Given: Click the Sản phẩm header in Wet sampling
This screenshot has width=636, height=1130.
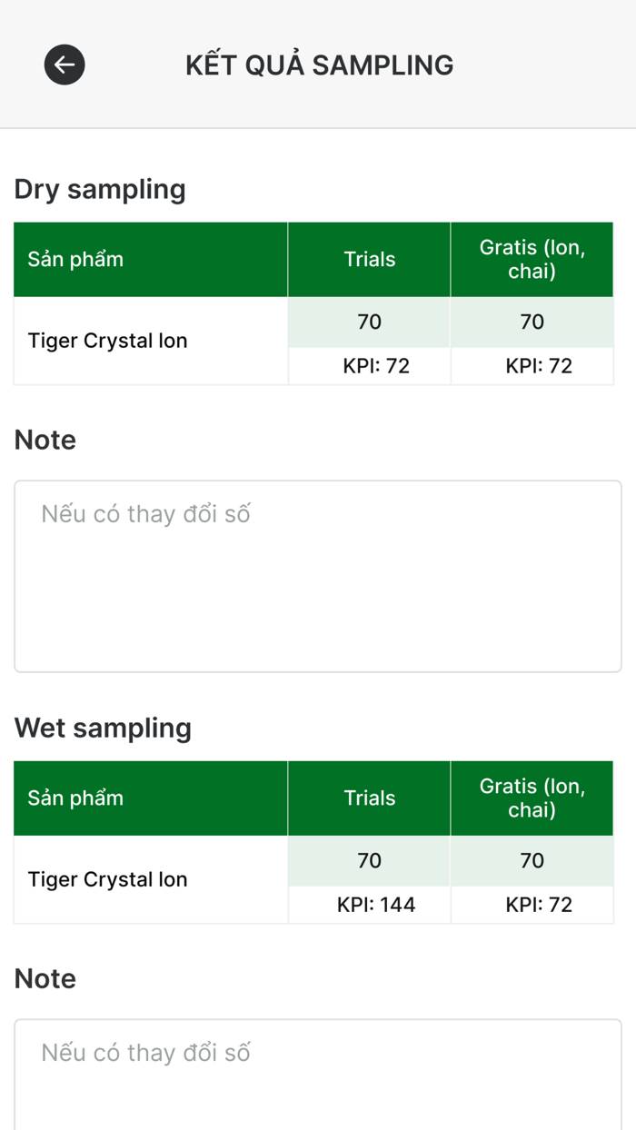Looking at the screenshot, I should [76, 798].
